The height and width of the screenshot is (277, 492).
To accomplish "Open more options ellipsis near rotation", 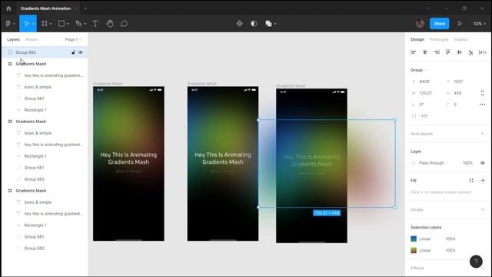I will click(482, 105).
